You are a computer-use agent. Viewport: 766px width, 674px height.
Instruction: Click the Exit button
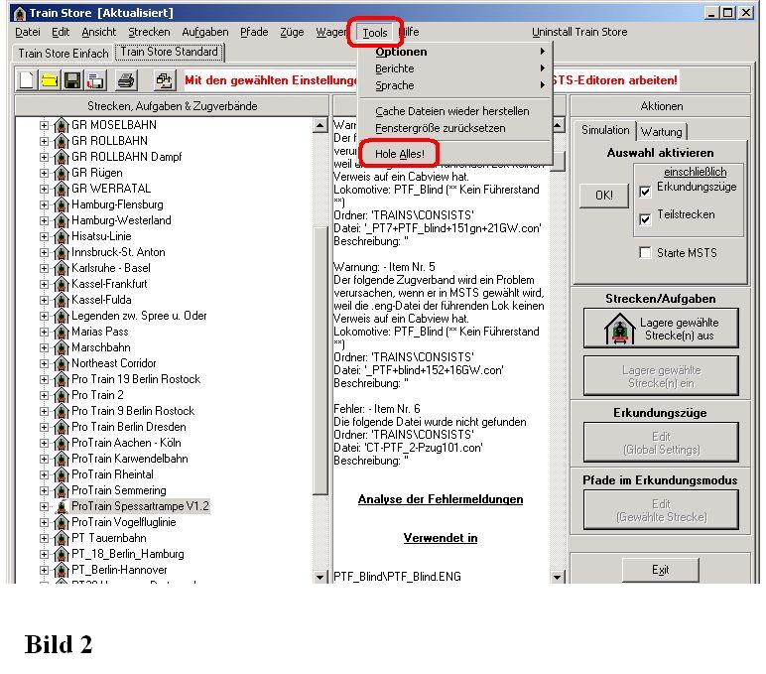click(660, 570)
